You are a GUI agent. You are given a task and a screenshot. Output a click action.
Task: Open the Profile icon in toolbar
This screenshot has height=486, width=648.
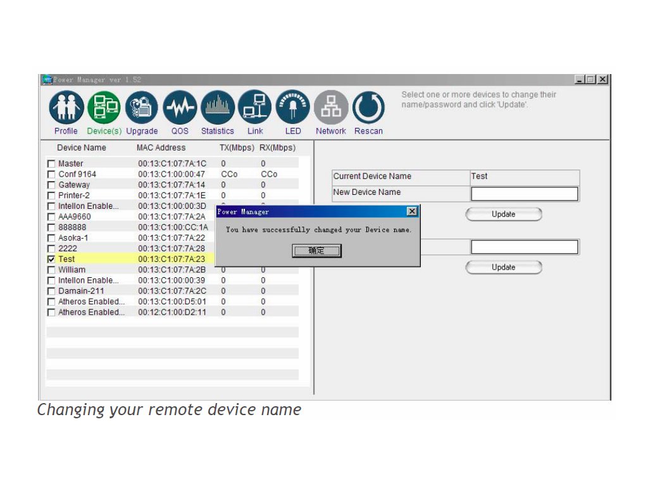click(x=66, y=108)
